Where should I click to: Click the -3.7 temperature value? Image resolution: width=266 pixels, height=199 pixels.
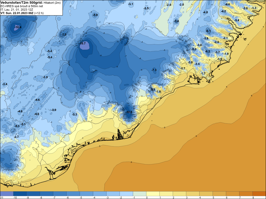coord(218,52)
